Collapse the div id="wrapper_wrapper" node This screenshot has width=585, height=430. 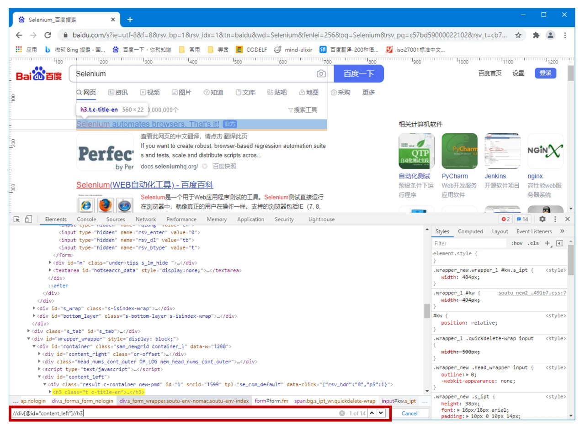pyautogui.click(x=29, y=339)
